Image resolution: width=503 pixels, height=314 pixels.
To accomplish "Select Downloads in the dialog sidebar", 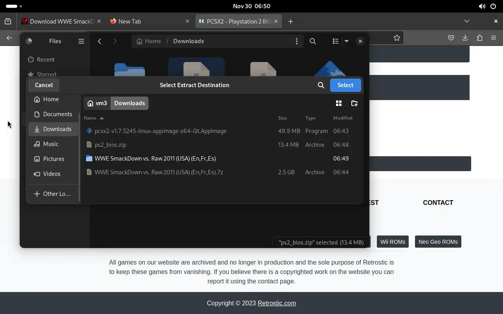I will click(x=53, y=129).
